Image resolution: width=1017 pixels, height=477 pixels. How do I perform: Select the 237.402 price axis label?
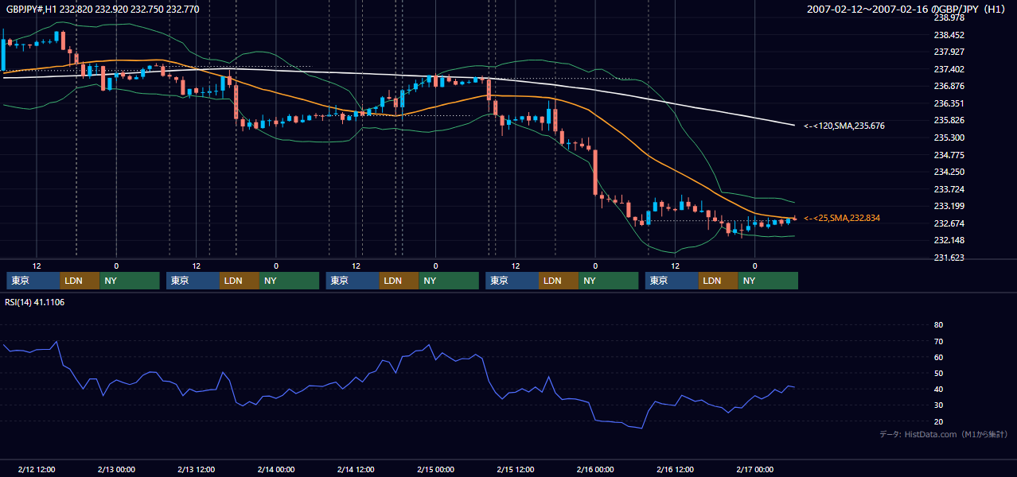[949, 69]
